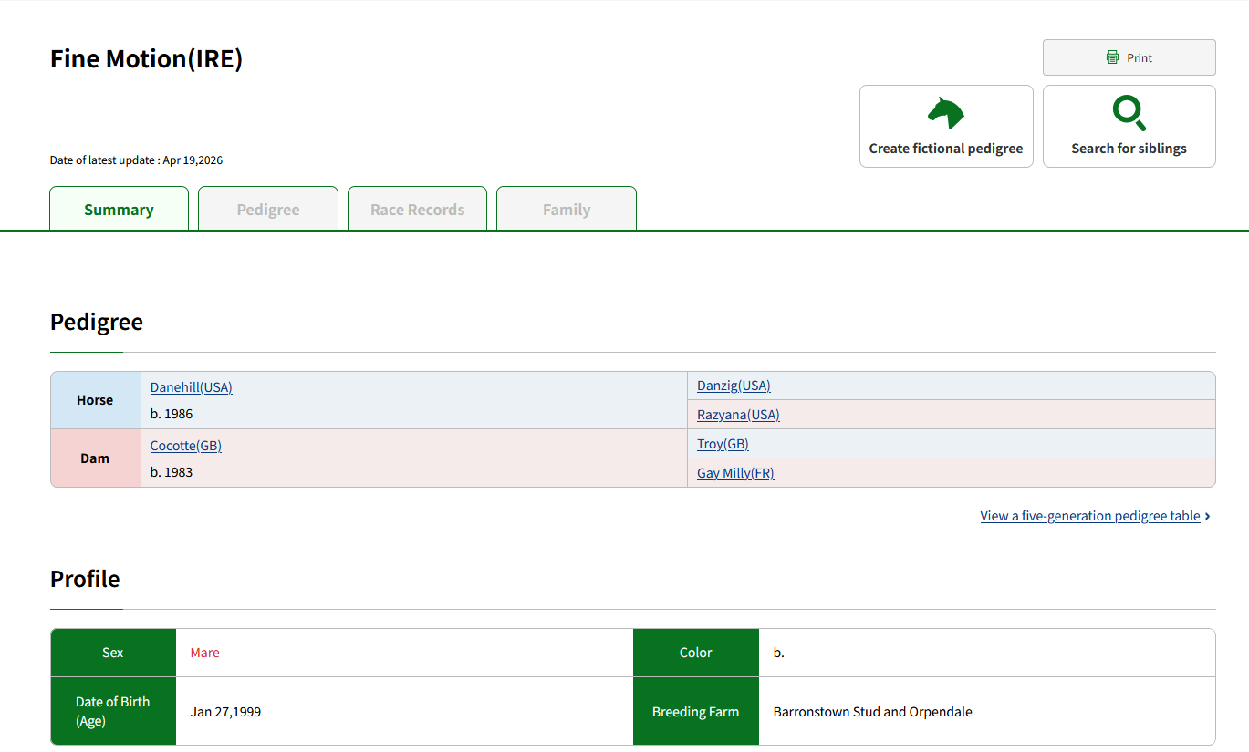Open sire Danehill(USA) link
Screen dimensions: 1249x752
(x=192, y=387)
